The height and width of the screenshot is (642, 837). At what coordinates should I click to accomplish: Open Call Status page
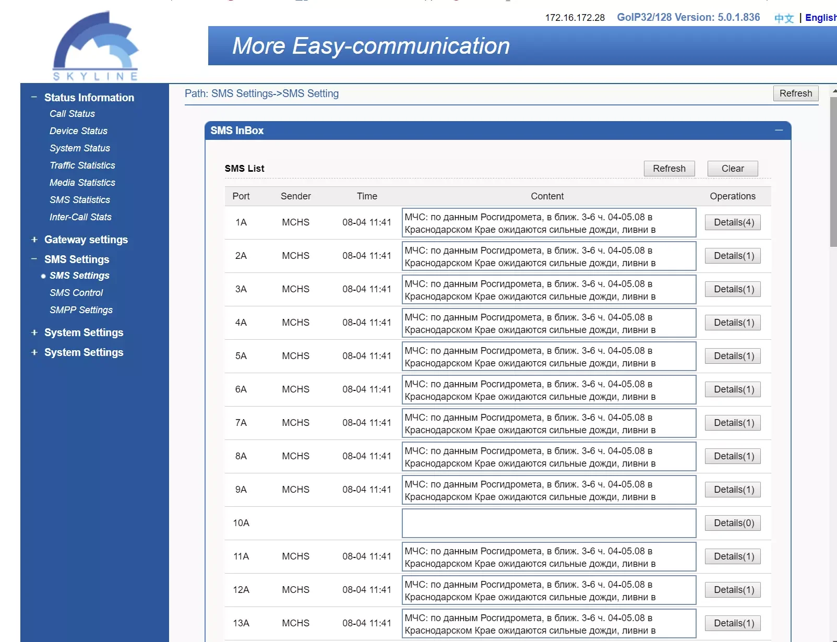point(72,114)
